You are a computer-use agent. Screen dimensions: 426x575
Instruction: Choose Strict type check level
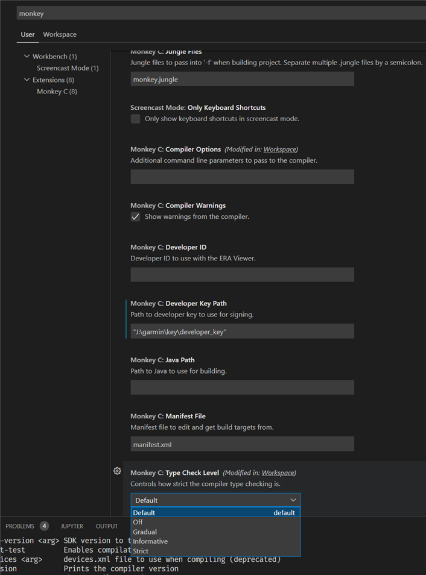(215, 551)
